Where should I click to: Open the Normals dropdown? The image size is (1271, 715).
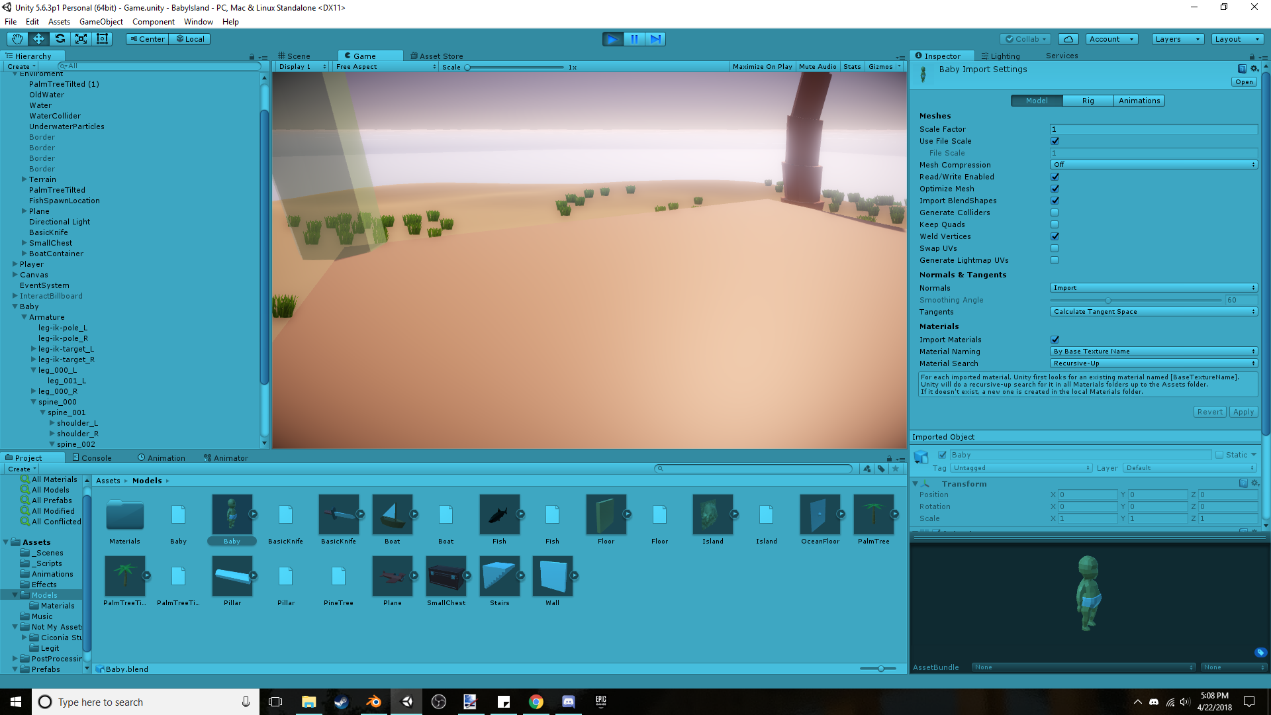point(1154,288)
